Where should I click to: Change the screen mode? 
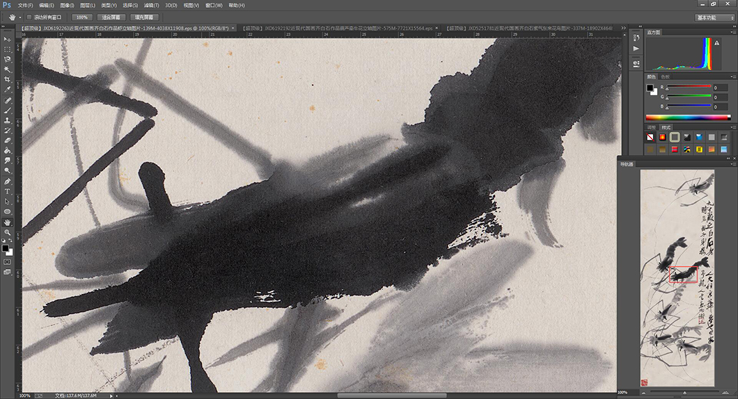[x=7, y=272]
